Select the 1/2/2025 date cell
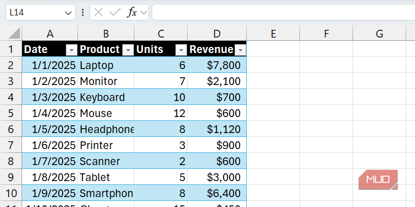 click(50, 81)
